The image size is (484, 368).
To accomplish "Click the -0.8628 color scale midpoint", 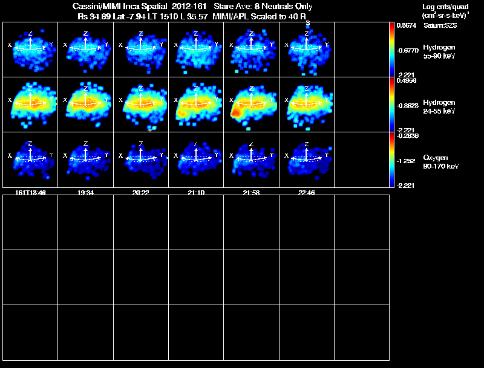I will [407, 105].
